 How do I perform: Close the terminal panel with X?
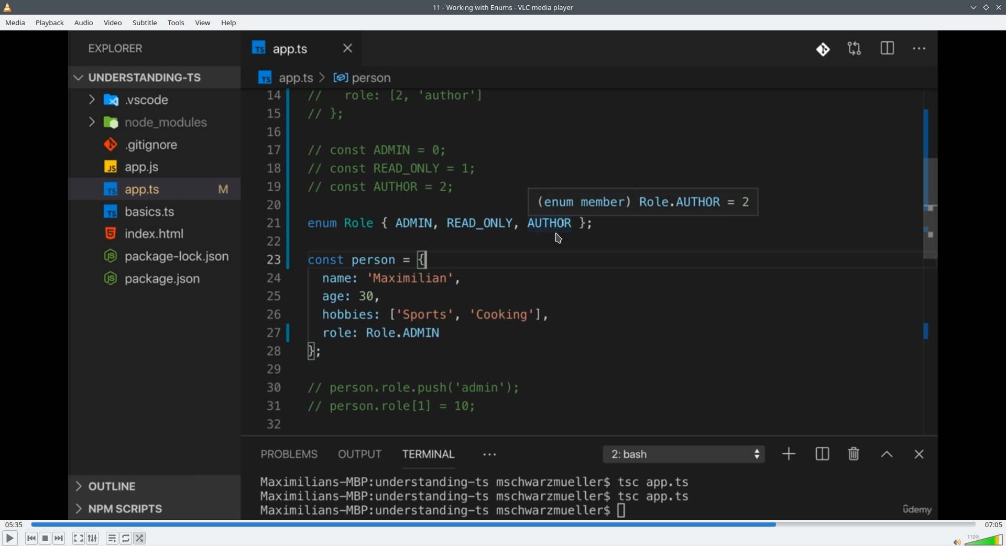click(x=920, y=454)
